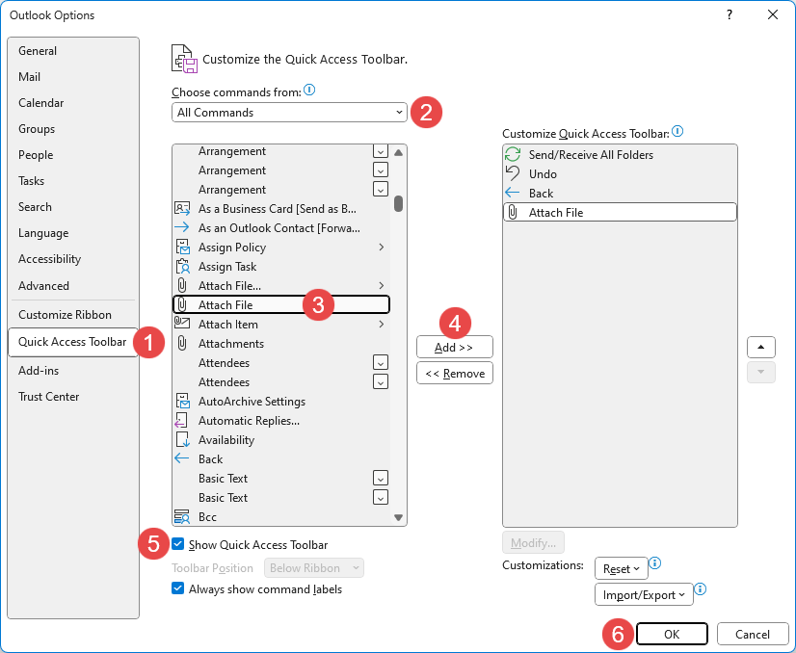Click the AutoArchive Settings icon
Screen dimensions: 796x653
[x=182, y=402]
